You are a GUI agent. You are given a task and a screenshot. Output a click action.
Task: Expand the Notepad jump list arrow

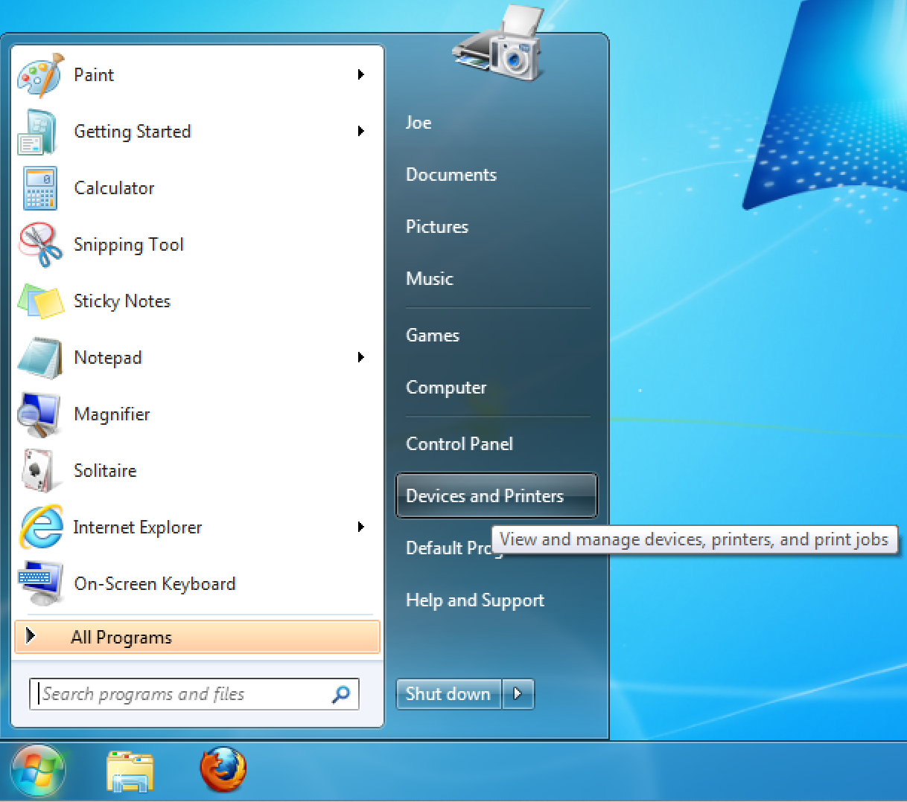(x=360, y=357)
